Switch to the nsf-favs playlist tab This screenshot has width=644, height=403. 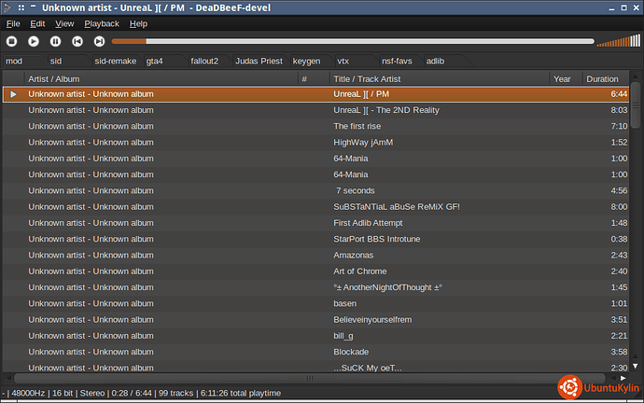pyautogui.click(x=396, y=61)
